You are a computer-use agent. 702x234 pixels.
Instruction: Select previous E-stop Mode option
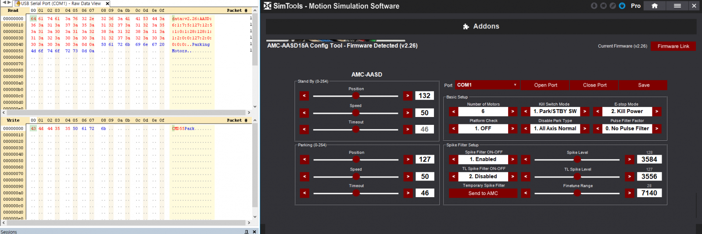(x=598, y=112)
